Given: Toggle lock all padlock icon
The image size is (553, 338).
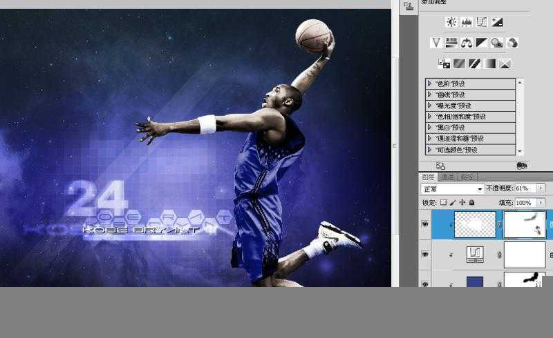Looking at the screenshot, I should coord(471,202).
